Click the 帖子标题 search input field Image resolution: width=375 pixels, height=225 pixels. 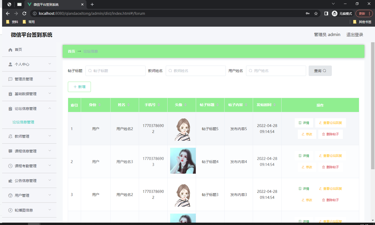[116, 71]
